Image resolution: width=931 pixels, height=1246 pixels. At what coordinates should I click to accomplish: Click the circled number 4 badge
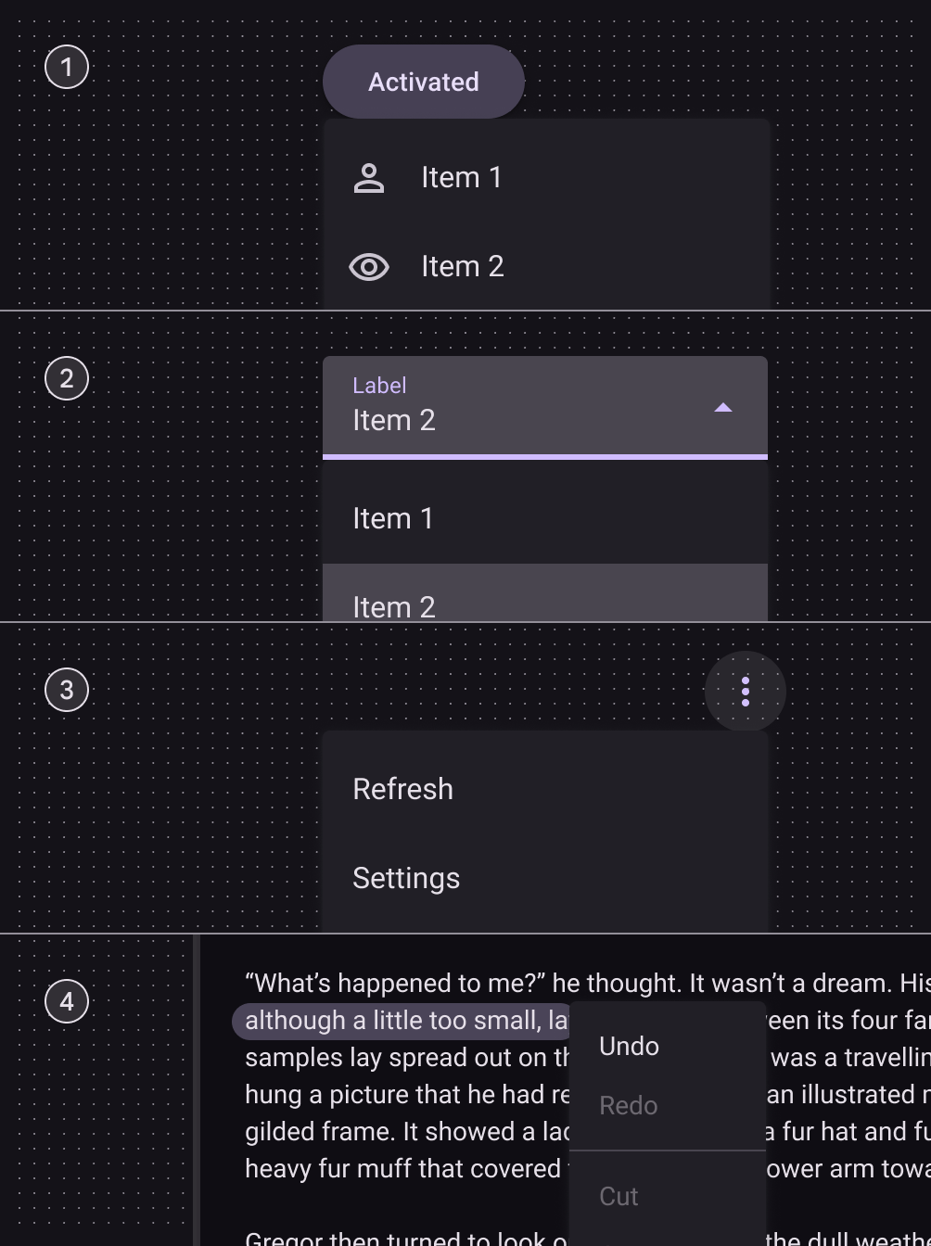point(67,1001)
